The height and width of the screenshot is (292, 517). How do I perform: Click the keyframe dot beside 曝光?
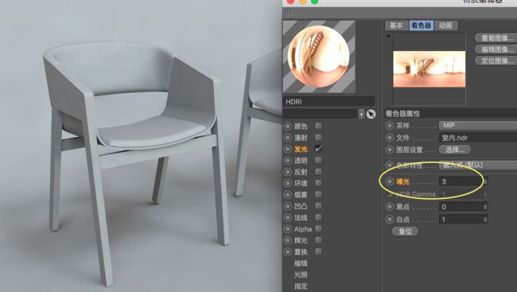pyautogui.click(x=390, y=181)
